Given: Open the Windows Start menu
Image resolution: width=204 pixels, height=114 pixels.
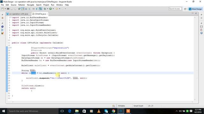Looking at the screenshot, I should 4,111.
